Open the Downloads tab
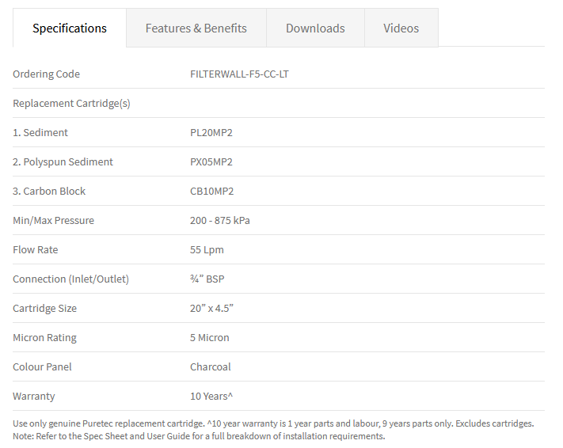563x448 pixels. pyautogui.click(x=315, y=28)
